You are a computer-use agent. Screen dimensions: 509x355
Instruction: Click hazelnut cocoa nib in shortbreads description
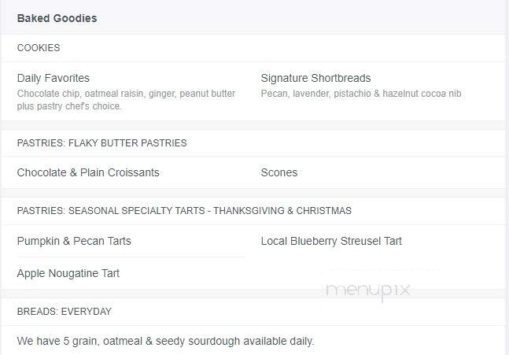(x=422, y=94)
